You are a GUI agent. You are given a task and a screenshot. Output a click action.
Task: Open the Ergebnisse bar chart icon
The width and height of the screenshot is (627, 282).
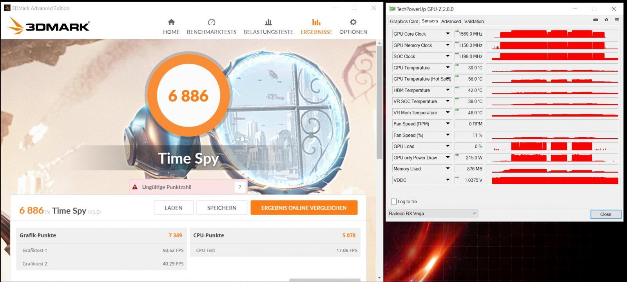(316, 22)
